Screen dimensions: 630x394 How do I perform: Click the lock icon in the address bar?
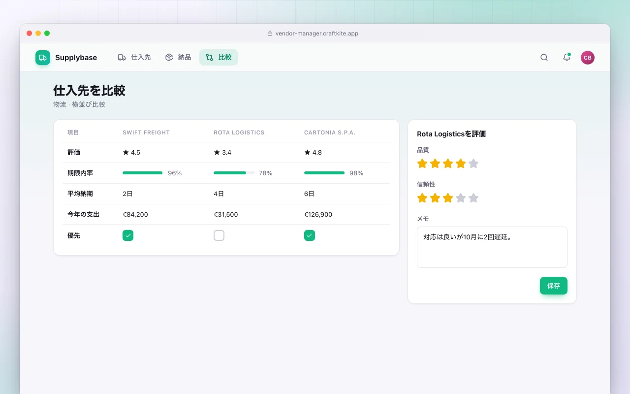270,33
